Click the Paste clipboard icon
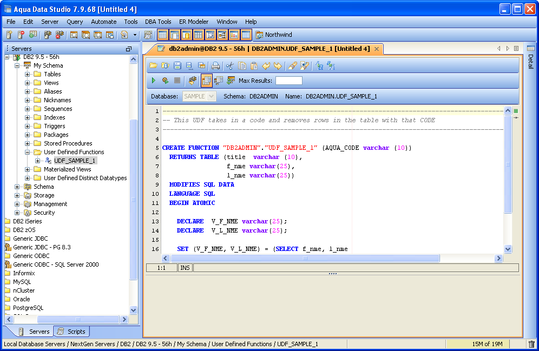The height and width of the screenshot is (351, 539). click(x=254, y=66)
